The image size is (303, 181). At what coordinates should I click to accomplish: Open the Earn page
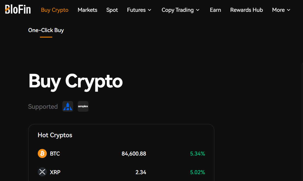pyautogui.click(x=215, y=10)
